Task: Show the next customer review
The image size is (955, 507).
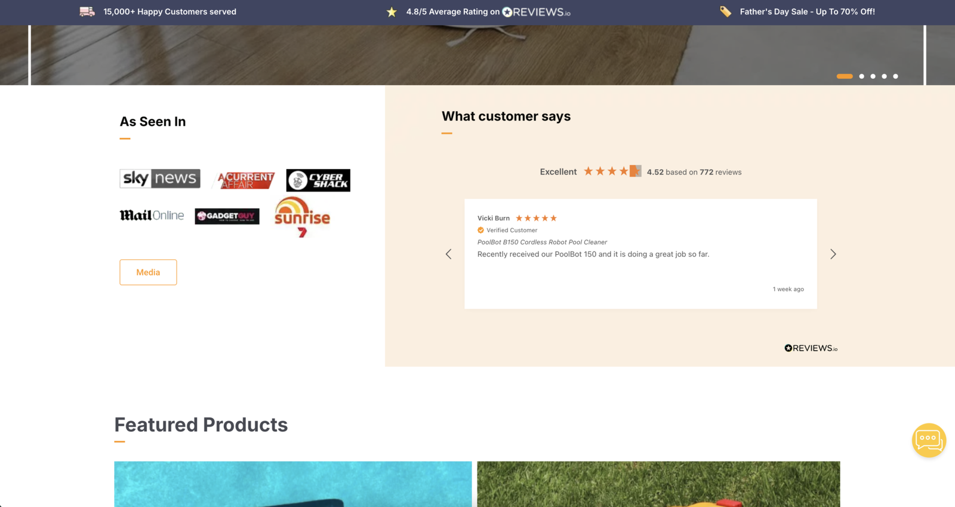Action: point(833,254)
